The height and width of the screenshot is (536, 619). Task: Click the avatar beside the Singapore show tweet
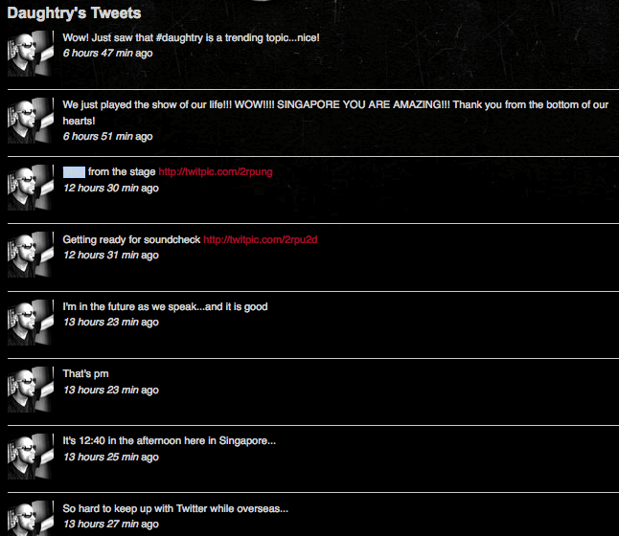pos(31,121)
